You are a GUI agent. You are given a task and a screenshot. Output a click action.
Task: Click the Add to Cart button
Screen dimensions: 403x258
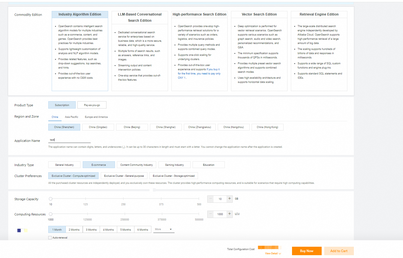[x=339, y=251]
